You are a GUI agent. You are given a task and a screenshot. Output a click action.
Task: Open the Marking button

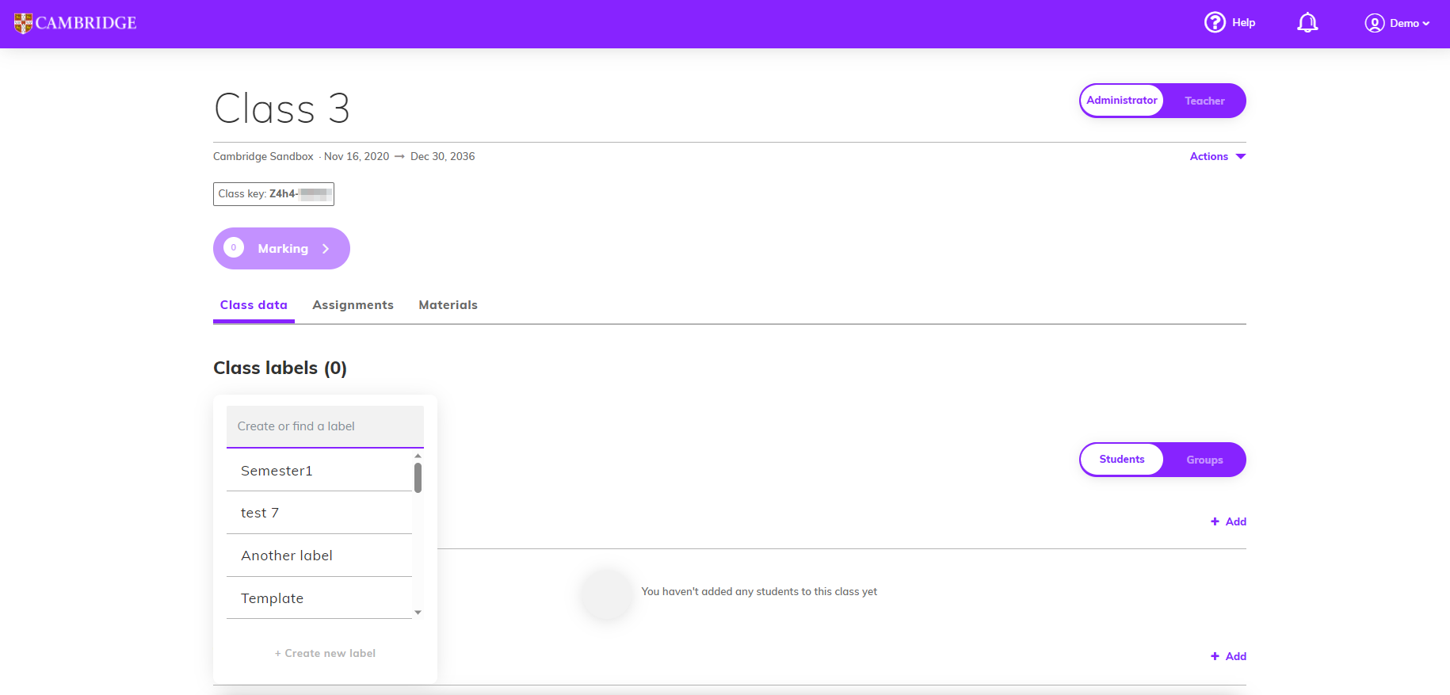281,249
